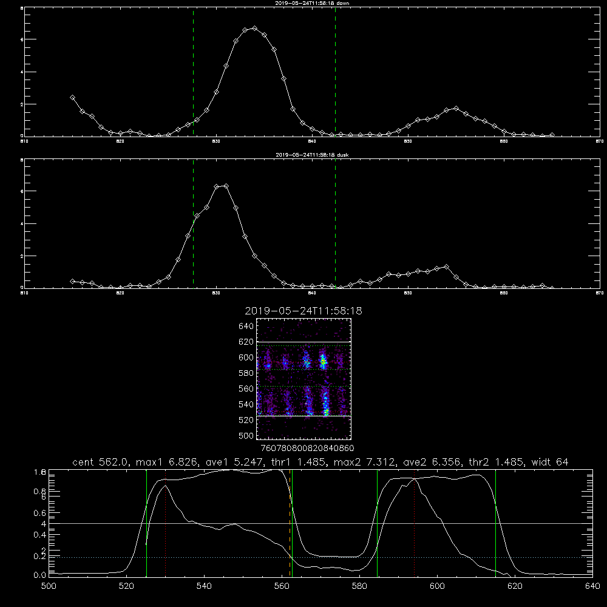Click the left green dashed line in the dawn plot
The height and width of the screenshot is (607, 607).
coord(193,72)
